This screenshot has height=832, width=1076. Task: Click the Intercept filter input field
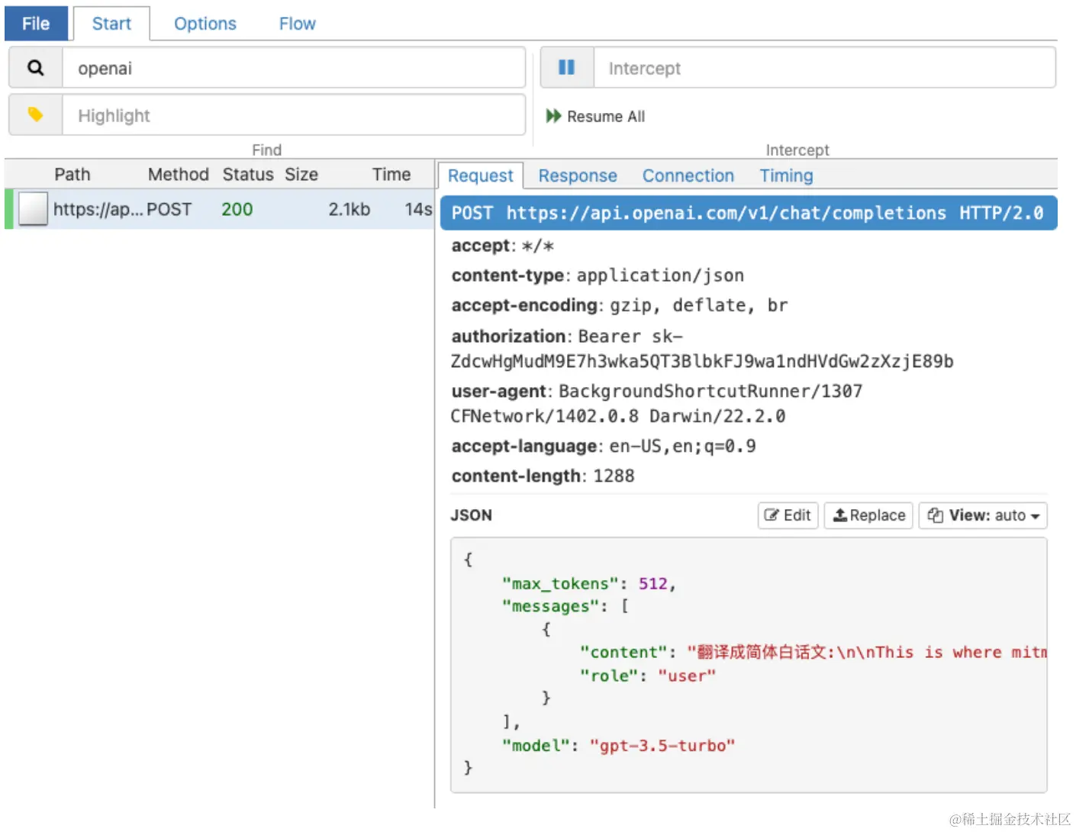(824, 68)
